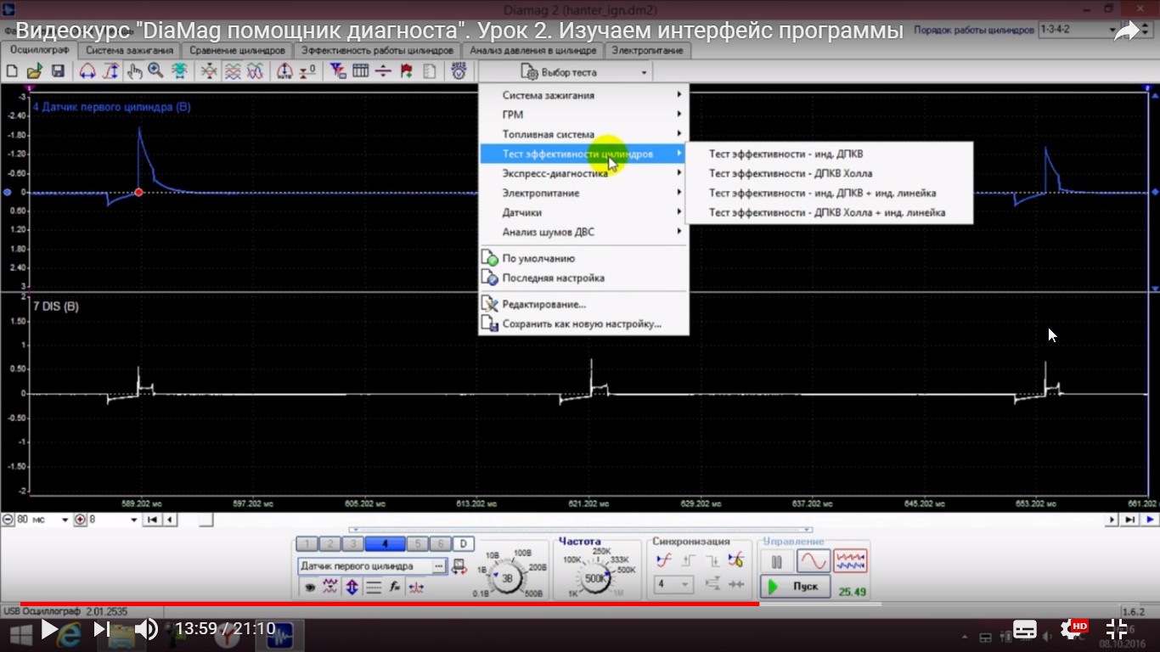Switch to the Сравнение цилиндров tab
Image resolution: width=1160 pixels, height=652 pixels.
(x=238, y=50)
